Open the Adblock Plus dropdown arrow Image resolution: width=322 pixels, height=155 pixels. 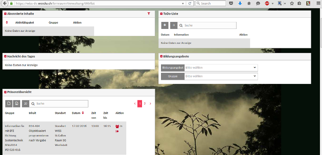(x=272, y=3)
